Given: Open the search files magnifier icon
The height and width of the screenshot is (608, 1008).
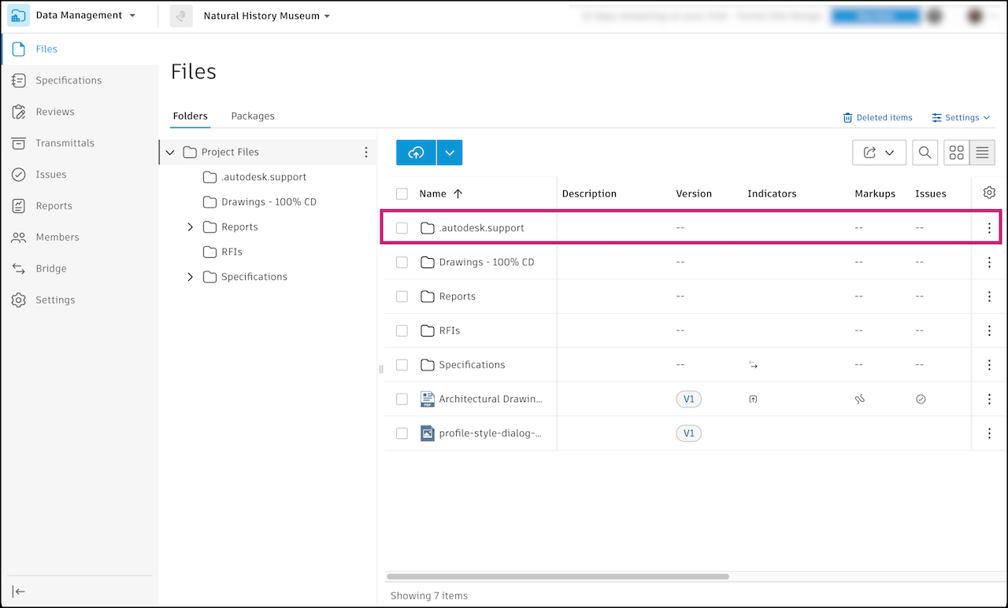Looking at the screenshot, I should pos(925,153).
